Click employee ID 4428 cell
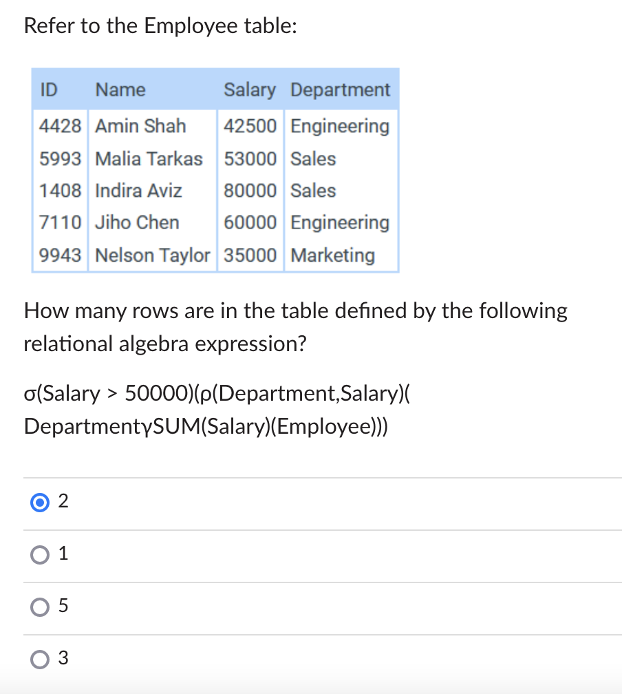Screen dimensions: 622x694 tap(60, 127)
